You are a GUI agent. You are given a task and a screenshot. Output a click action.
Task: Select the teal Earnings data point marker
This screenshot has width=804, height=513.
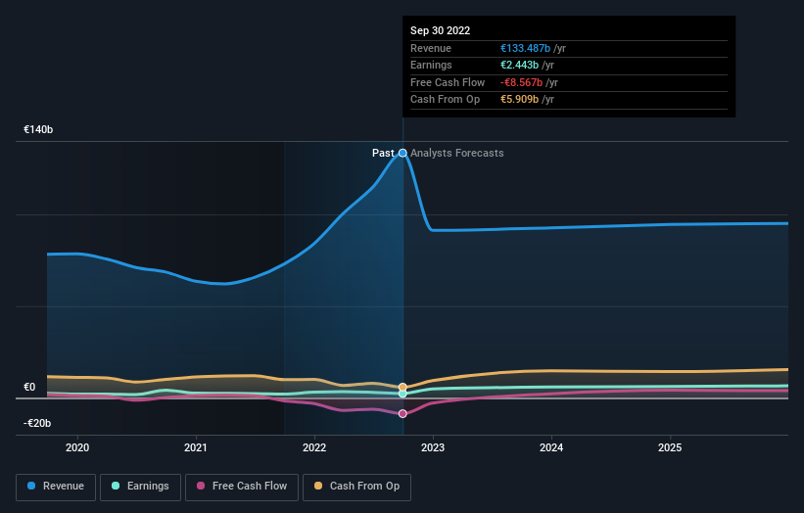403,394
